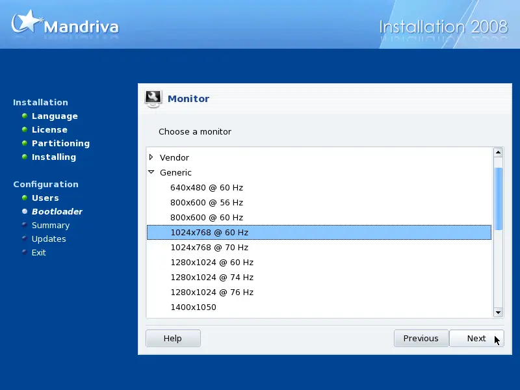Screen dimensions: 520x390
Task: Click the Language step in sidebar
Action: tap(55, 116)
